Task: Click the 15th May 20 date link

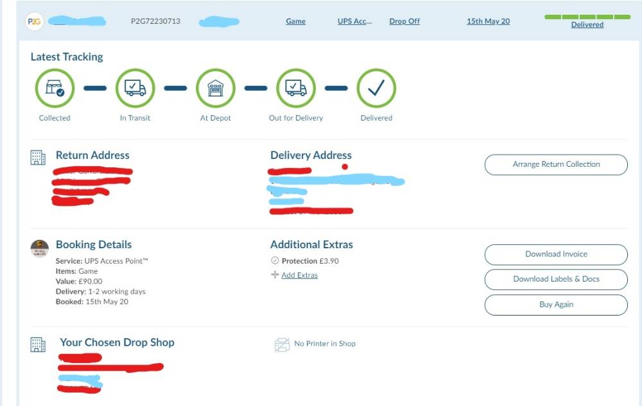Action: point(488,21)
